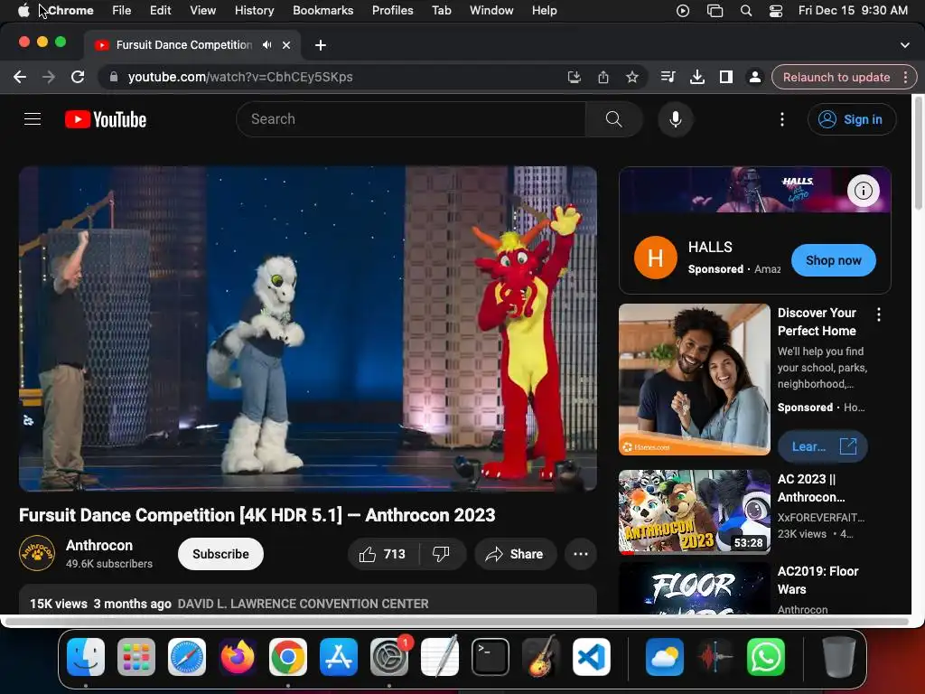925x694 pixels.
Task: Open the View menu
Action: pyautogui.click(x=203, y=11)
